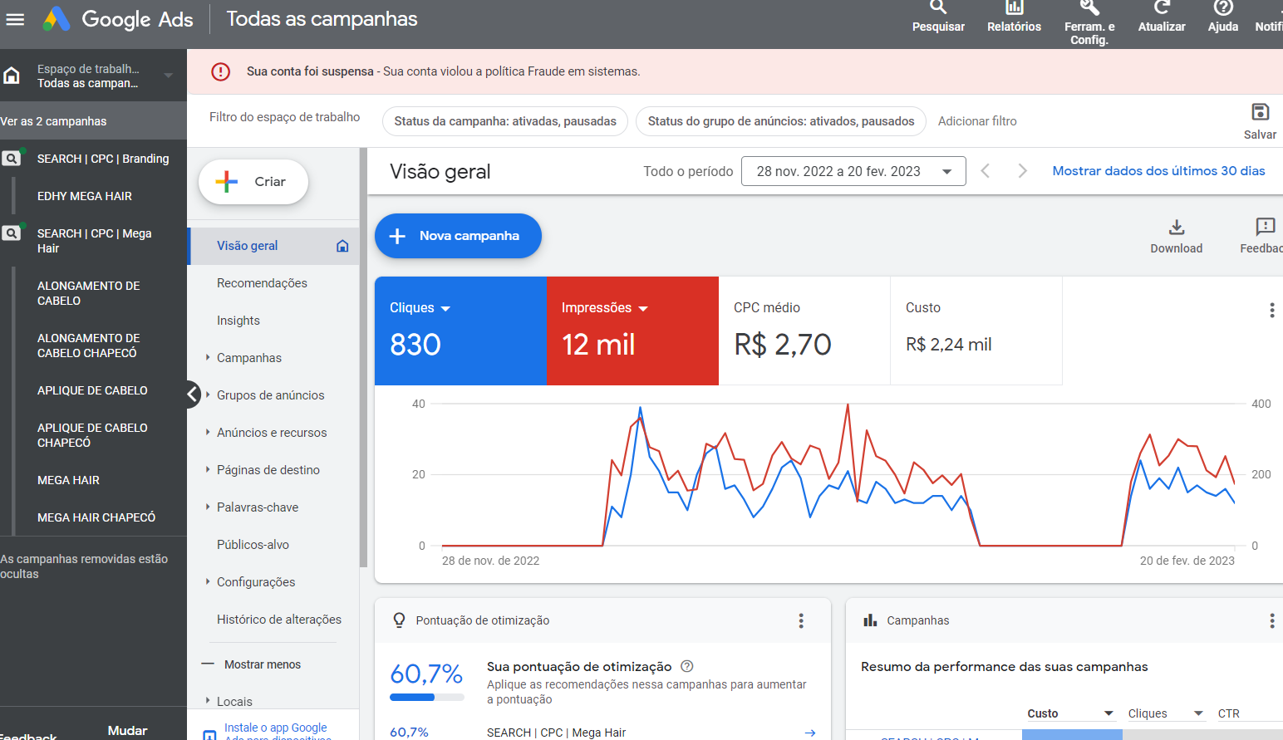Click the CPC médio scorecard
Screen dimensions: 1283x740
(804, 331)
